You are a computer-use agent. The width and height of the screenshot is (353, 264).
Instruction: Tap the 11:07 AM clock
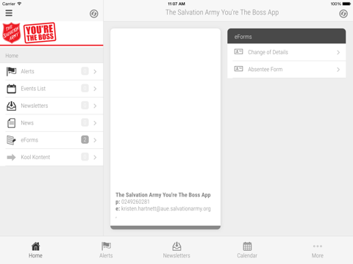click(x=176, y=4)
